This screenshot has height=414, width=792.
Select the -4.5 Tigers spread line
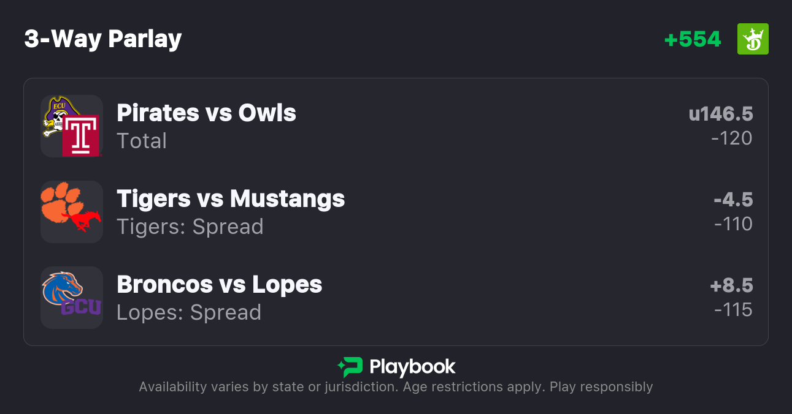click(733, 200)
